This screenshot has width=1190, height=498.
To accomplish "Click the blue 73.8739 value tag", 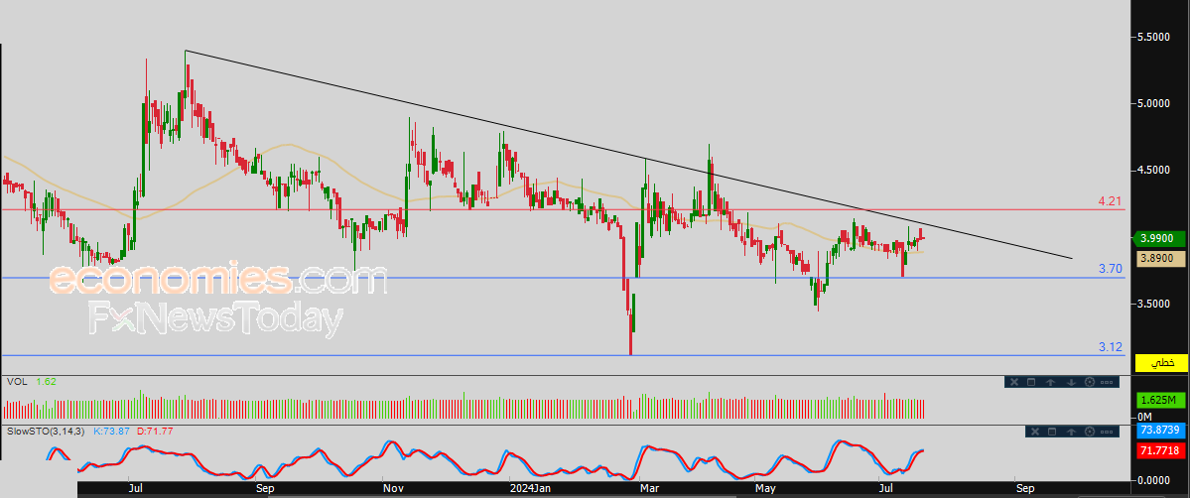I will 1161,431.
